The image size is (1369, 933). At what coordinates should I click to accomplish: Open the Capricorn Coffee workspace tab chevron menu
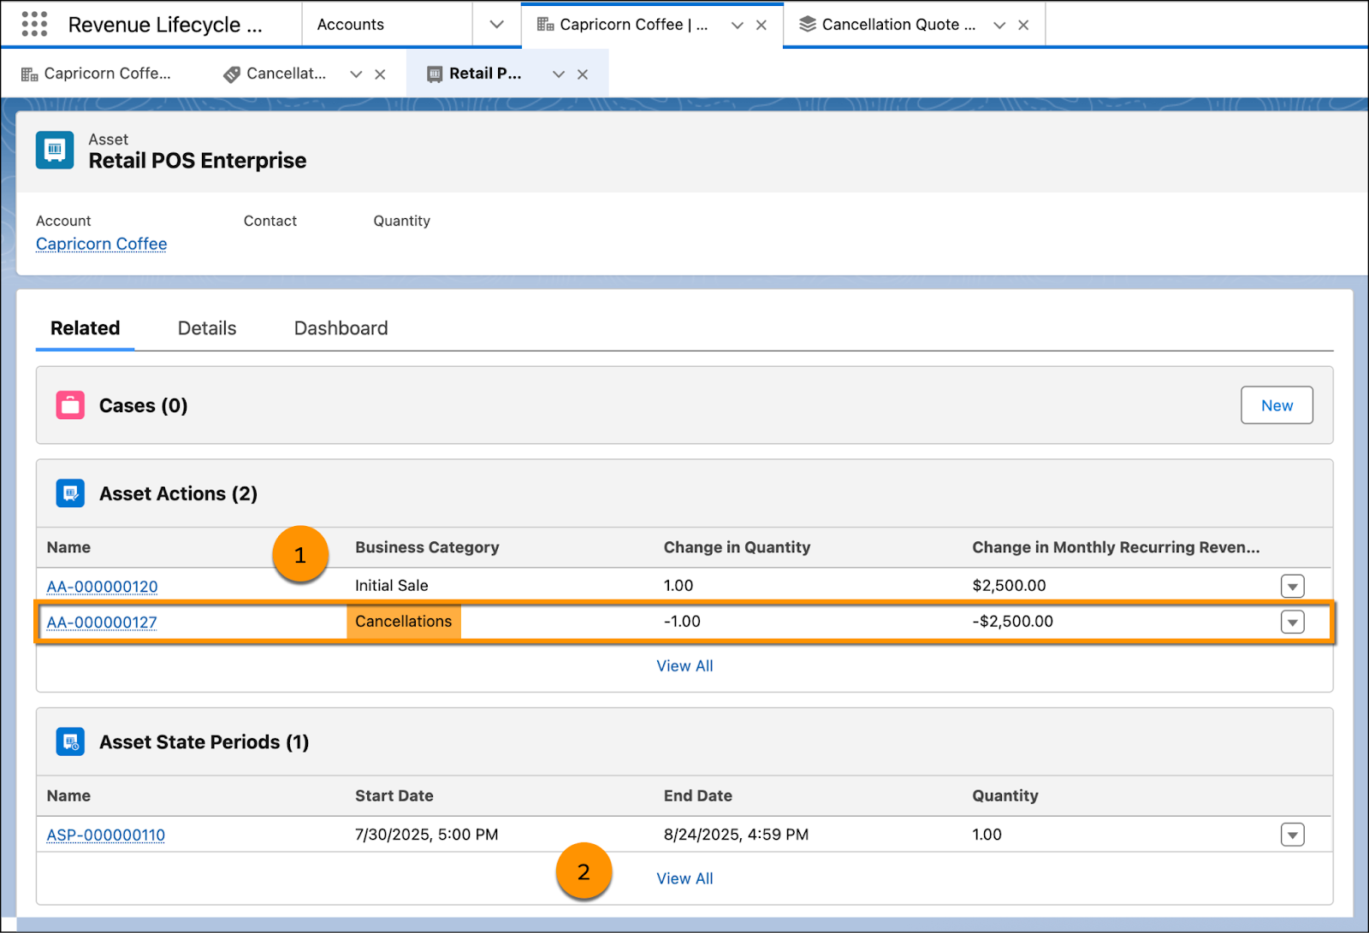point(737,25)
